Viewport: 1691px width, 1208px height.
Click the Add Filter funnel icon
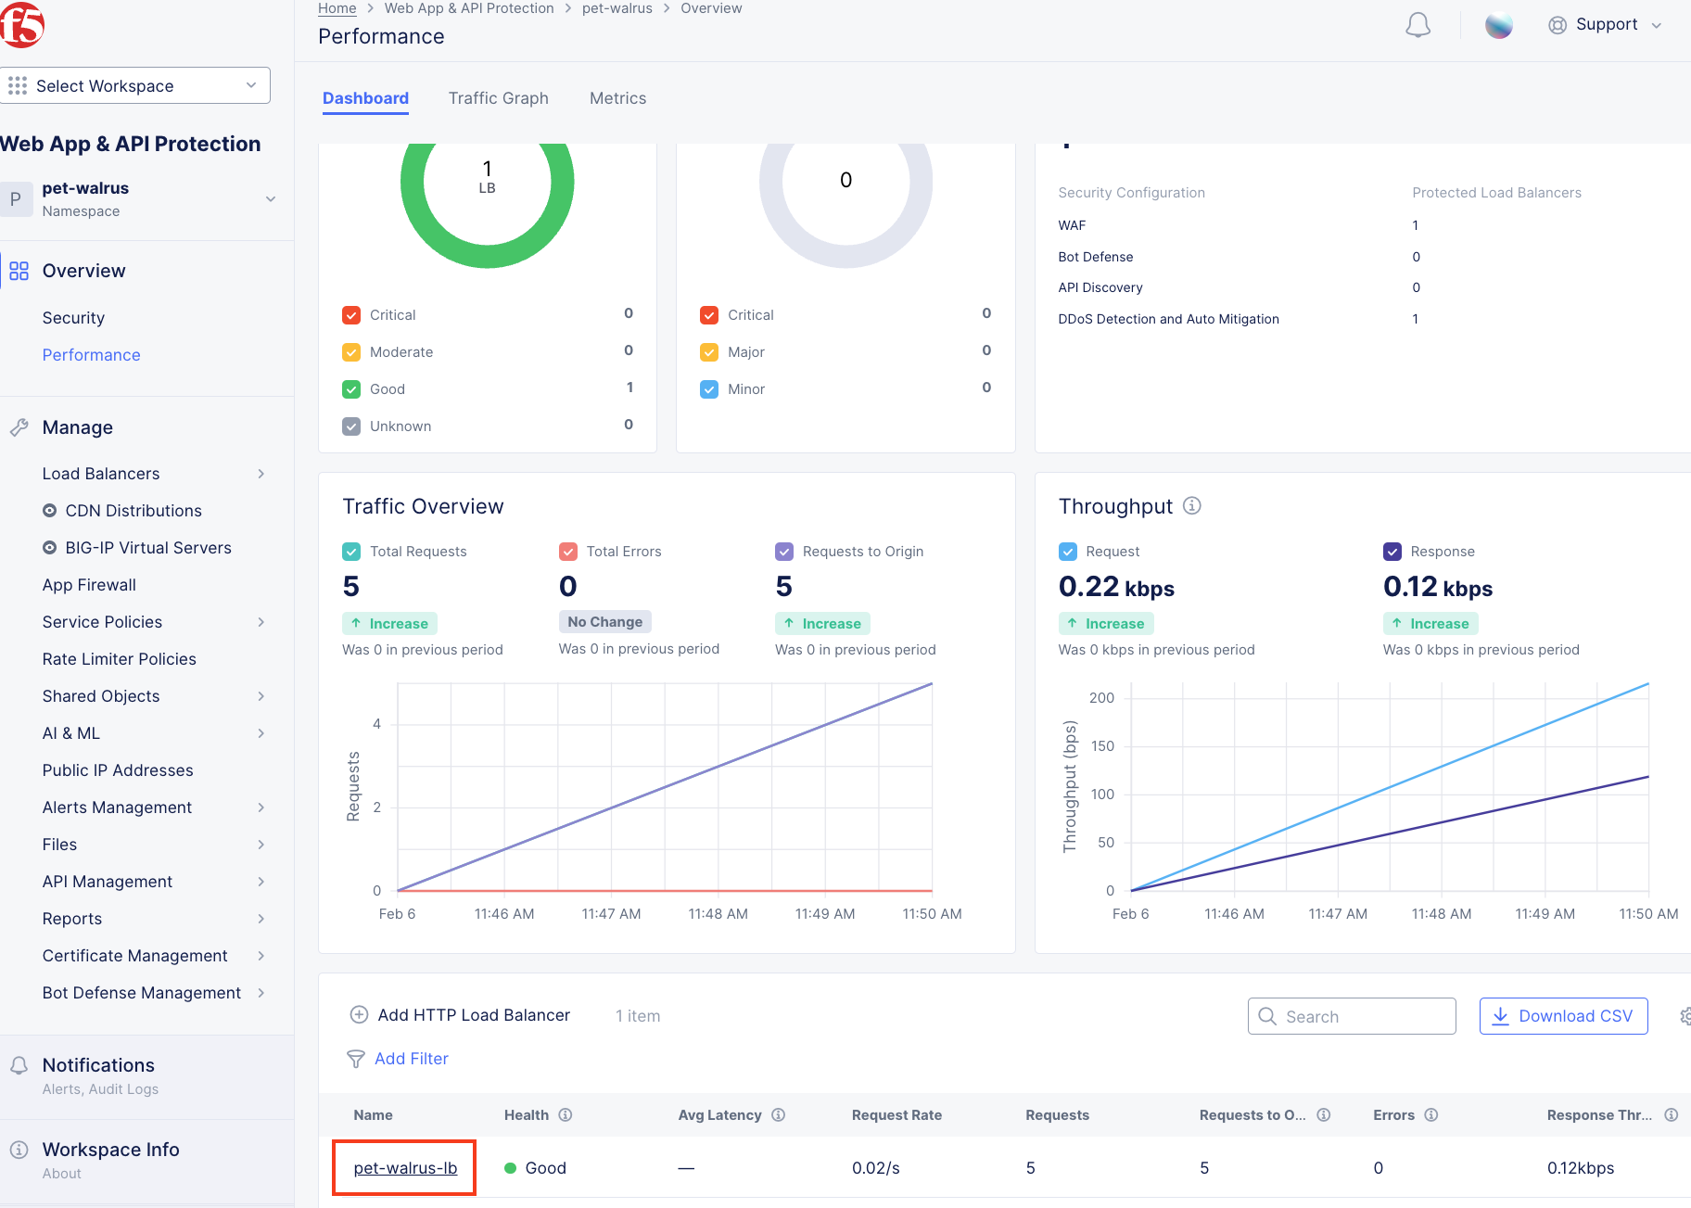coord(355,1059)
